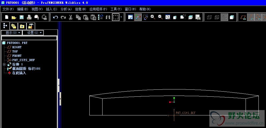The image size is (266, 128).
Task: Select the 在此插入 marker
Action: tap(19, 73)
